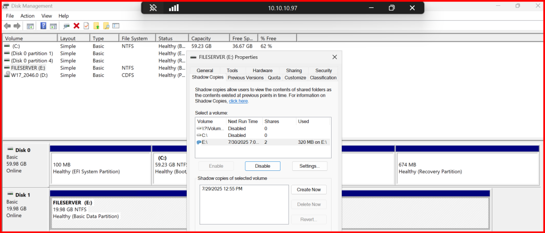This screenshot has height=233, width=545.
Task: Switch to the Quota tab
Action: point(274,77)
